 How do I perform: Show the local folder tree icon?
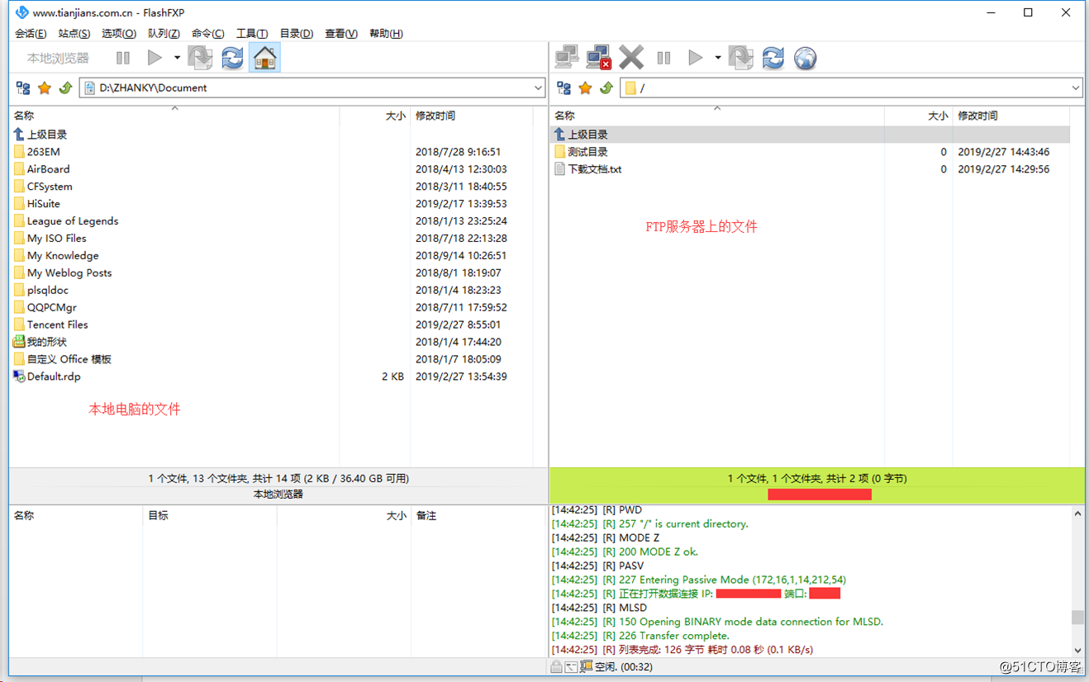point(23,88)
